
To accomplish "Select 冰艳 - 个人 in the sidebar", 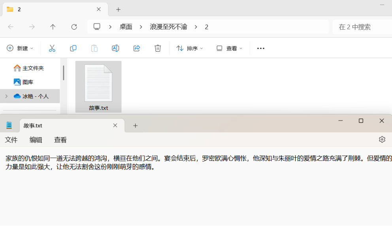I will [x=30, y=96].
